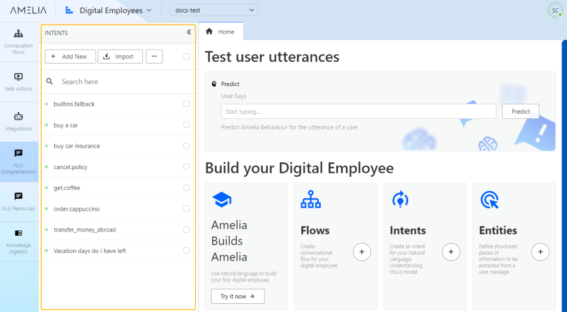Open the SC user avatar menu
Screen dimensions: 567x312
[x=555, y=10]
